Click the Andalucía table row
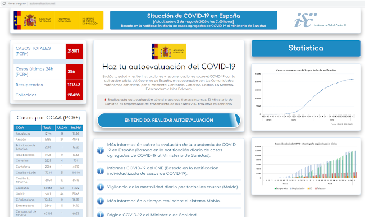This screenshot has width=365, height=217. tap(48, 133)
